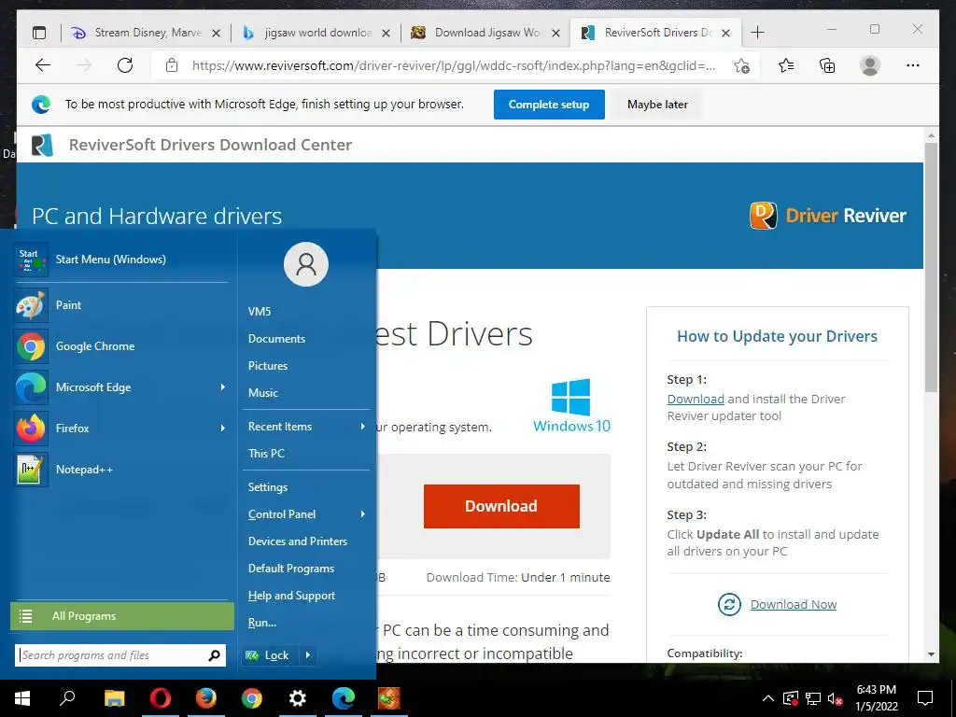The image size is (956, 717).
Task: Expand Recent Items submenu arrow
Action: (363, 426)
